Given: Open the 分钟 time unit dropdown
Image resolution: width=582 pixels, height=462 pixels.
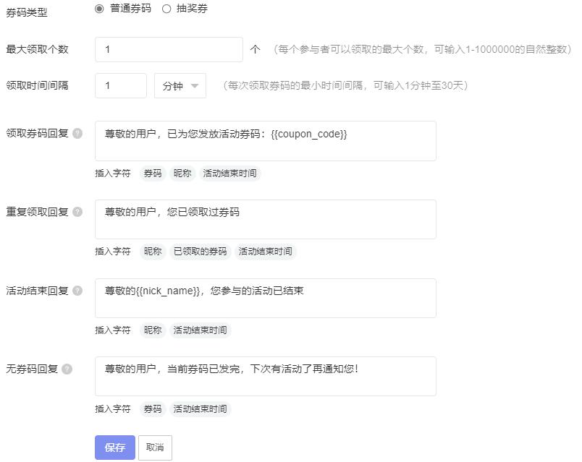Looking at the screenshot, I should 180,85.
